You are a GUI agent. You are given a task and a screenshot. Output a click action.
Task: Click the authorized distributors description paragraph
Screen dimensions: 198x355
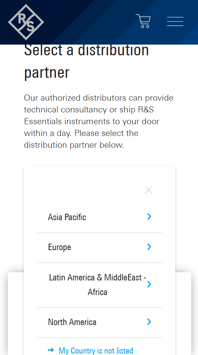pyautogui.click(x=99, y=121)
